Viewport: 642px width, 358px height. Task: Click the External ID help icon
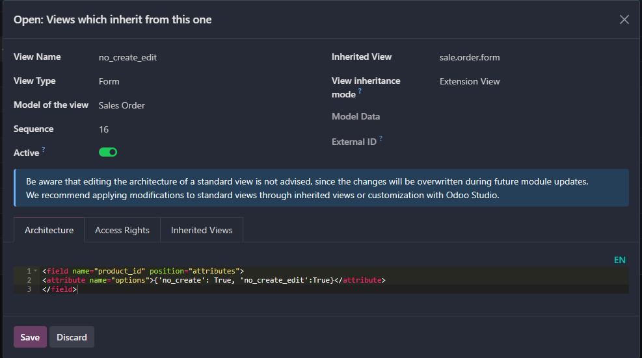381,138
